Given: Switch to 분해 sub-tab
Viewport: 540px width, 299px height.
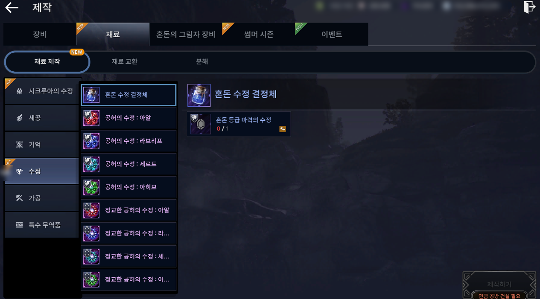Looking at the screenshot, I should click(x=202, y=62).
